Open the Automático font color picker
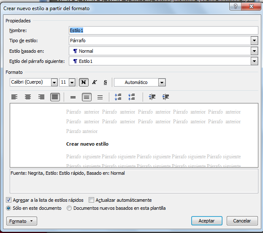This screenshot has width=263, height=233. coord(162,82)
